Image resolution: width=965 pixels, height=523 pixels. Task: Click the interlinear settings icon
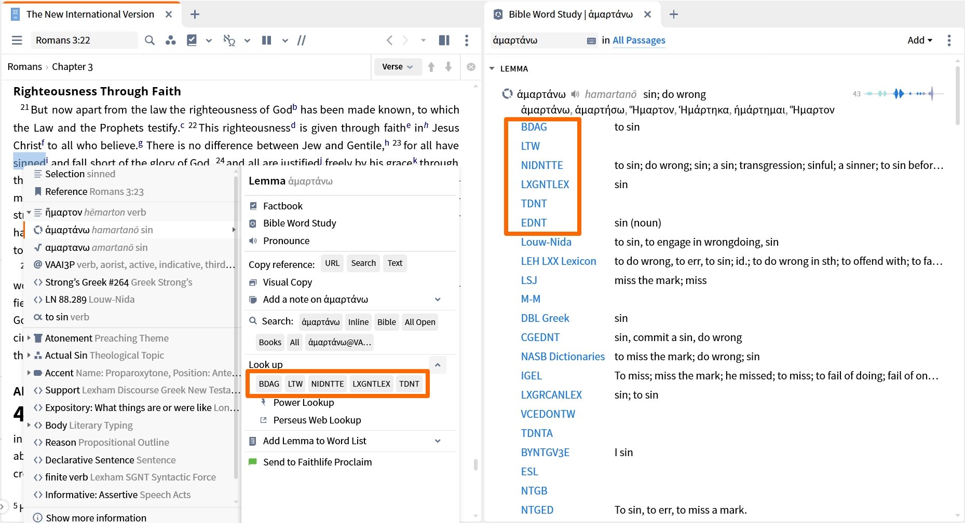point(229,40)
